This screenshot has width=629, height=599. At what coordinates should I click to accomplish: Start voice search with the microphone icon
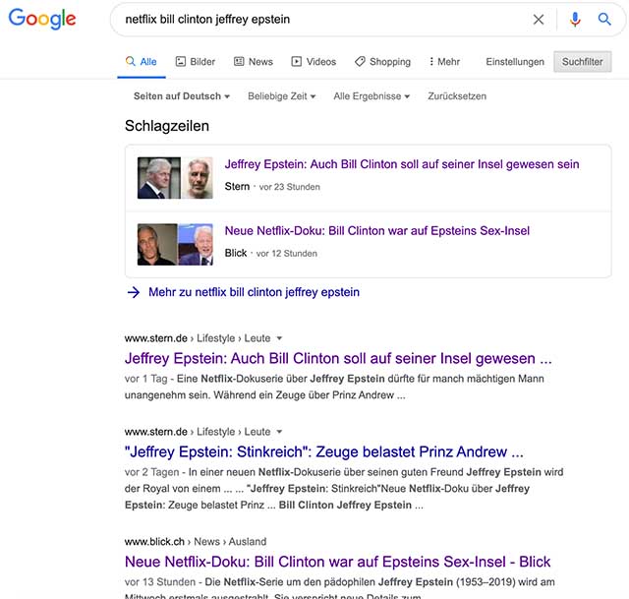(x=575, y=20)
